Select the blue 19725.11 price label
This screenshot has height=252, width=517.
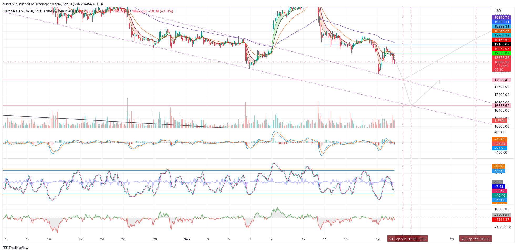tap(501, 22)
